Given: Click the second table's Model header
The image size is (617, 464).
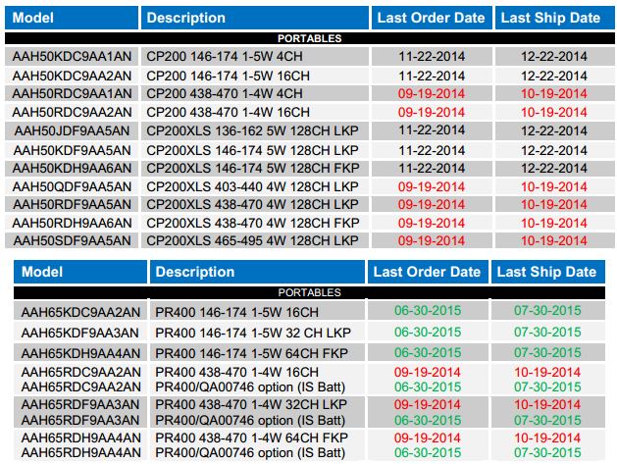Looking at the screenshot, I should click(80, 272).
